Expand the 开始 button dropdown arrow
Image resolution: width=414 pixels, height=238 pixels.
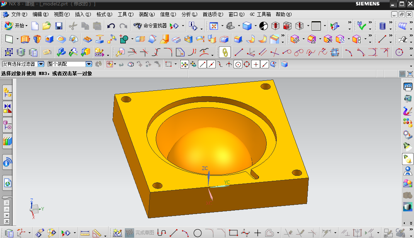pyautogui.click(x=26, y=26)
